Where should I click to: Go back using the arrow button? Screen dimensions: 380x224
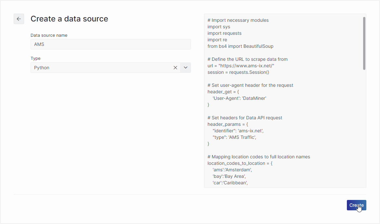[x=19, y=19]
